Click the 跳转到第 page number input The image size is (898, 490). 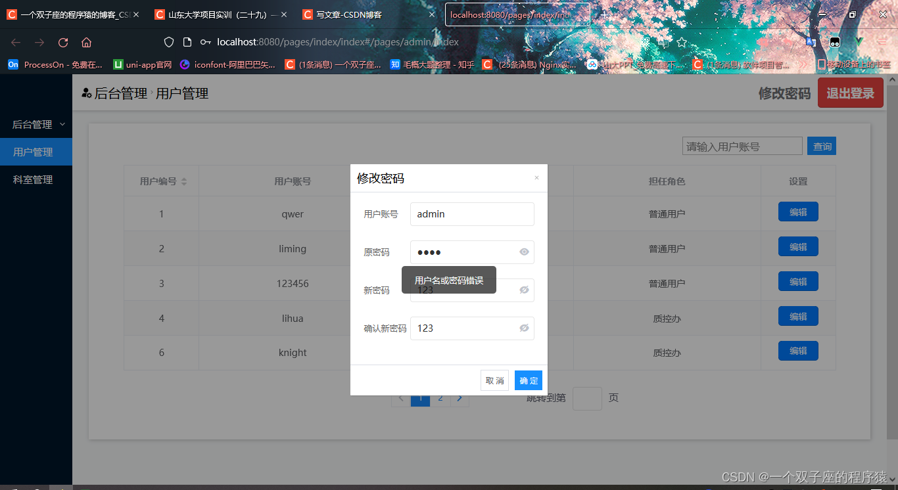[x=587, y=398]
